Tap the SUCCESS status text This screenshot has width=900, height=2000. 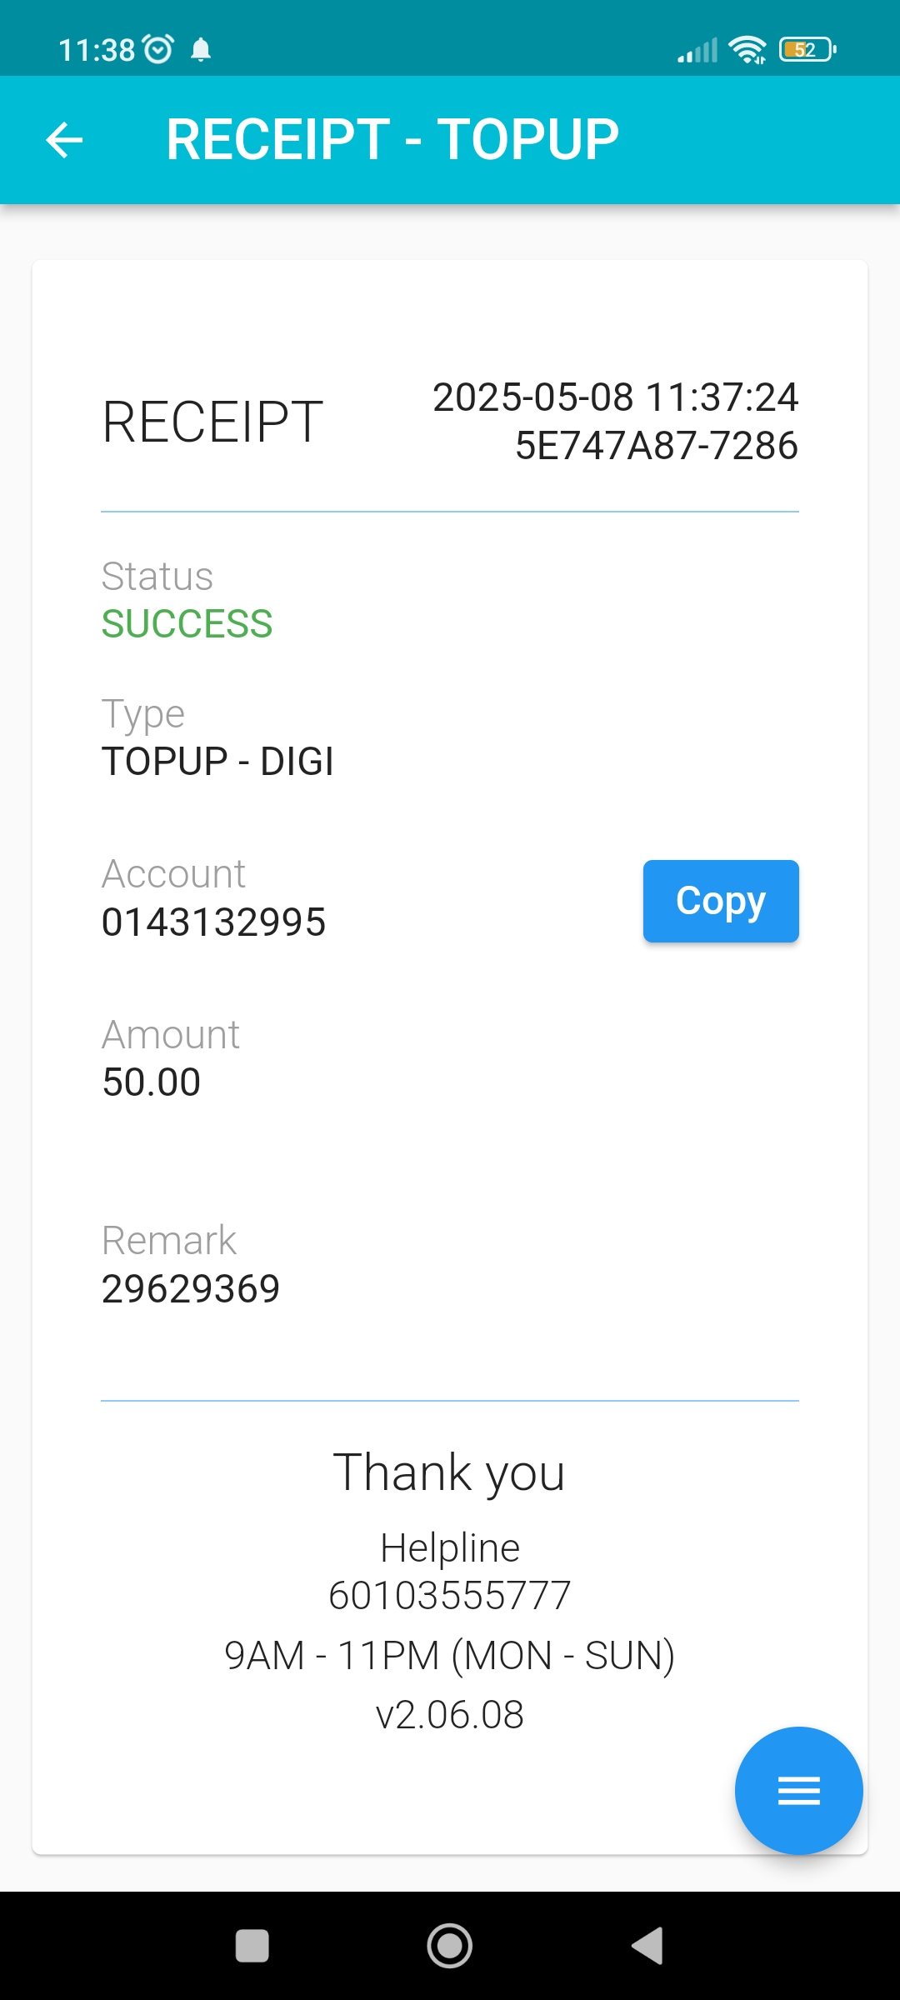click(x=187, y=624)
